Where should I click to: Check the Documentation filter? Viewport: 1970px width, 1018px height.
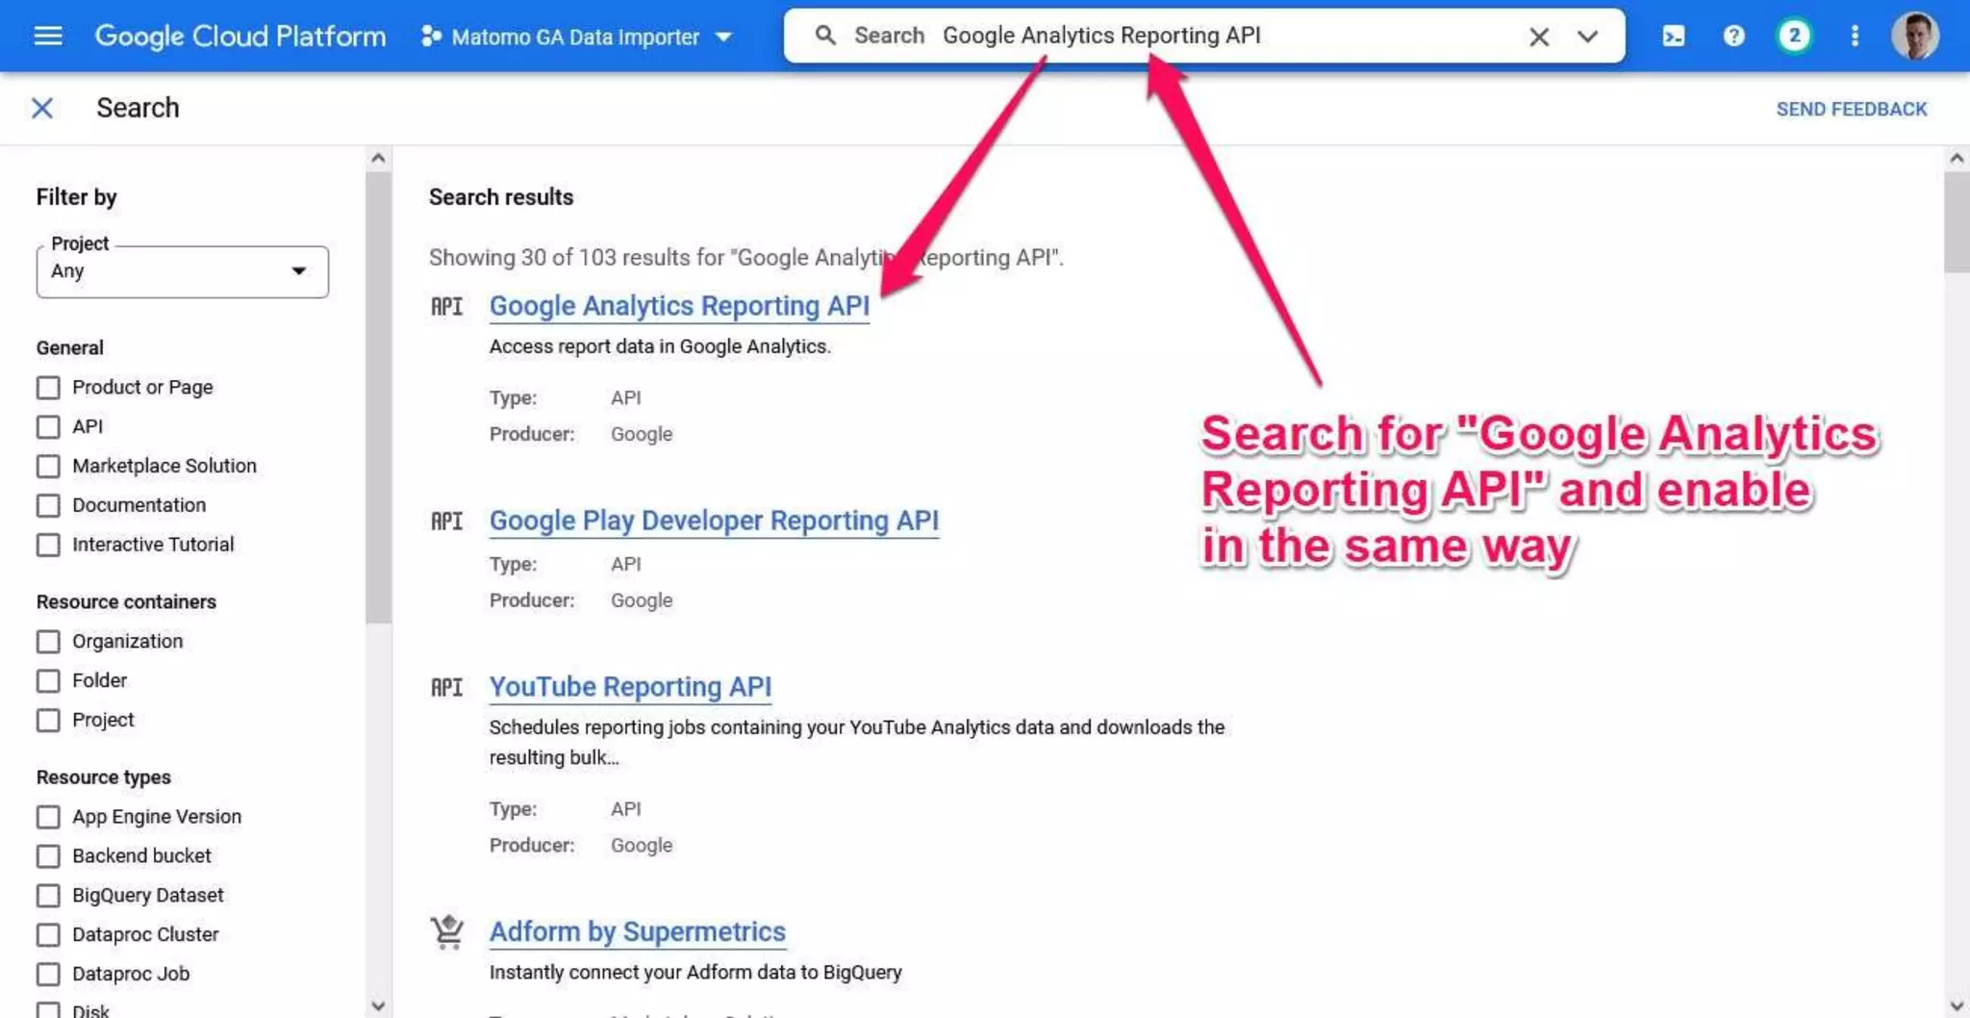(x=48, y=506)
